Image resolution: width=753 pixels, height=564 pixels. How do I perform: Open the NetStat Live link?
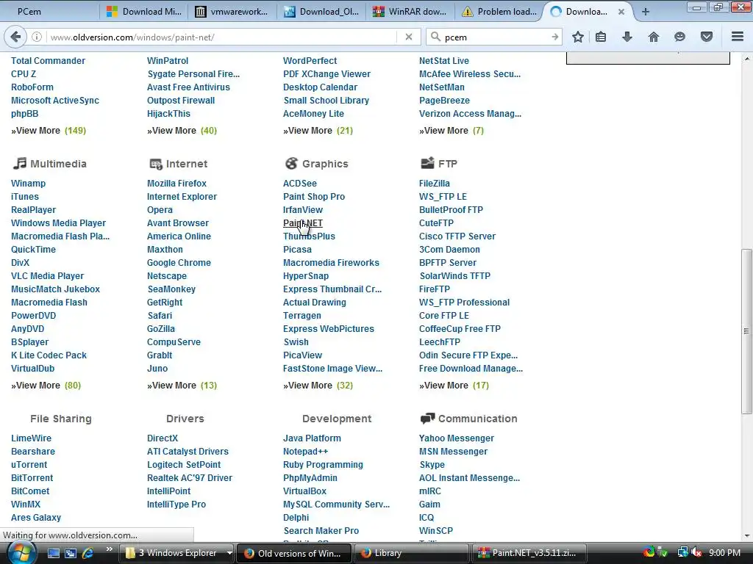[443, 60]
